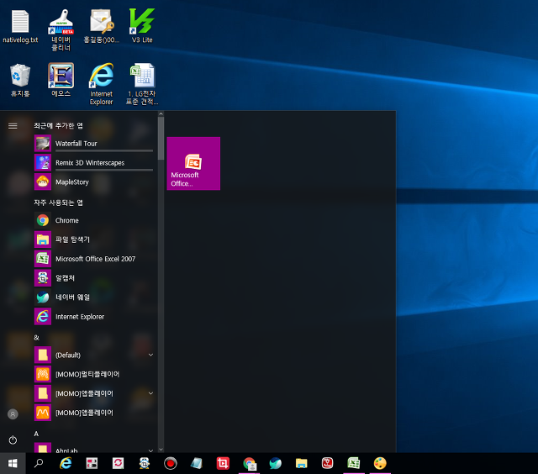This screenshot has width=538, height=474.
Task: Open the red record-button taskbar app
Action: pos(170,463)
